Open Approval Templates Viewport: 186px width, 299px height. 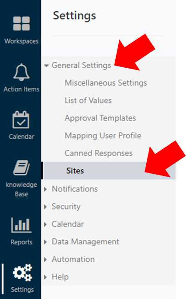tap(100, 118)
